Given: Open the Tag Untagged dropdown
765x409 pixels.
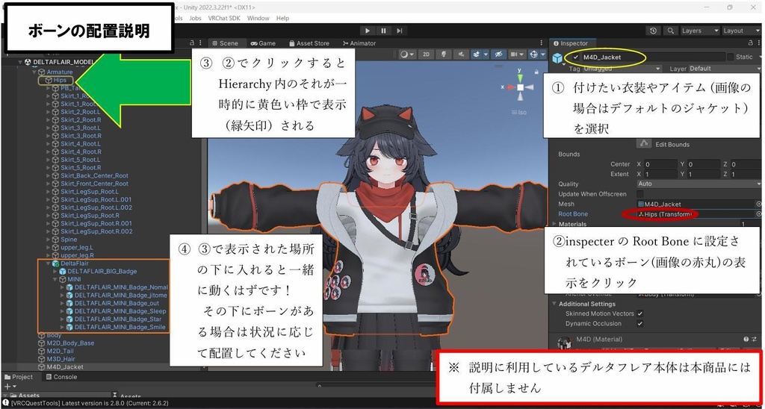Looking at the screenshot, I should coord(622,69).
